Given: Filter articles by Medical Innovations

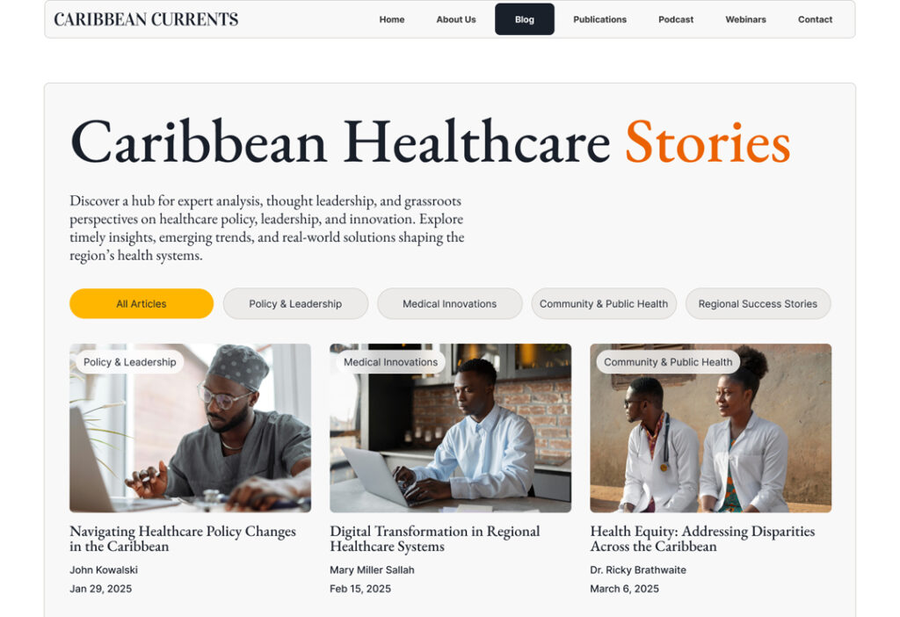Looking at the screenshot, I should 449,303.
